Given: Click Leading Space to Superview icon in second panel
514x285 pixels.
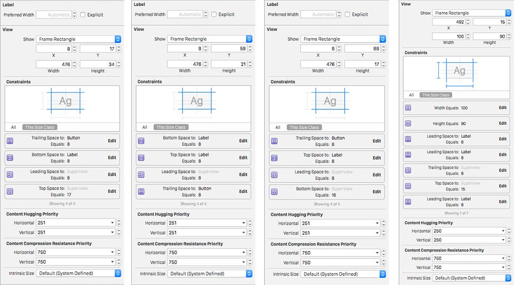Looking at the screenshot, I should point(141,175).
